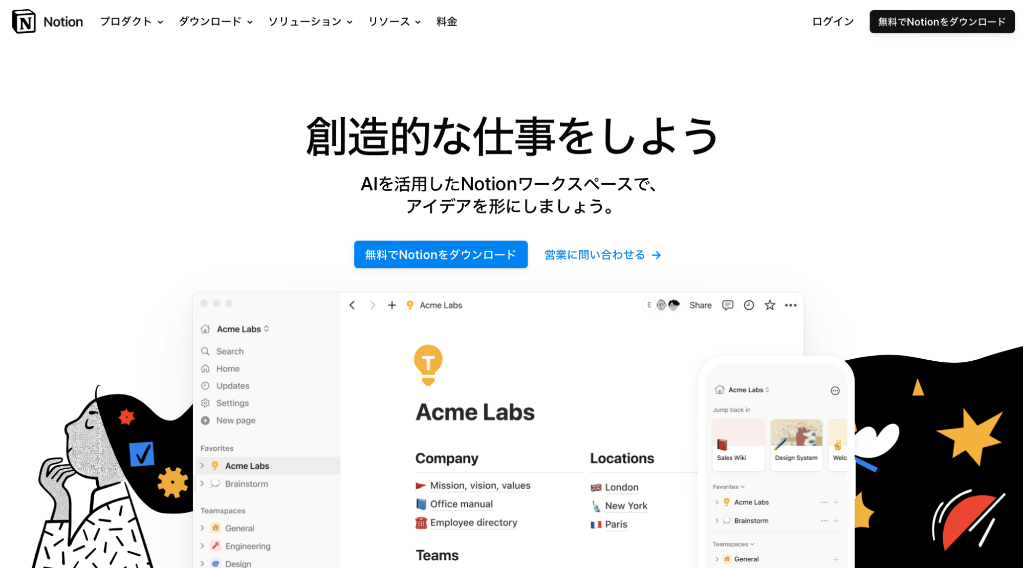Click the blue 無料でNotionをダウンロード button

(x=441, y=254)
